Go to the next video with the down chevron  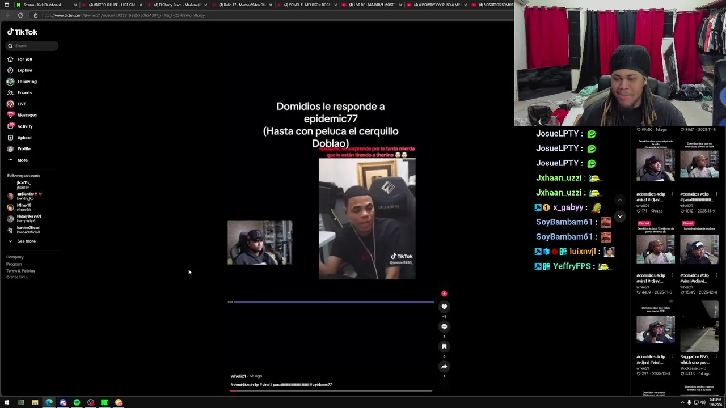pos(620,216)
